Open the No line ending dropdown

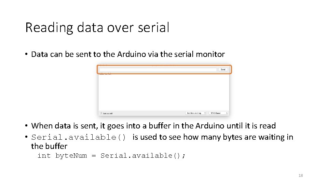pyautogui.click(x=195, y=113)
